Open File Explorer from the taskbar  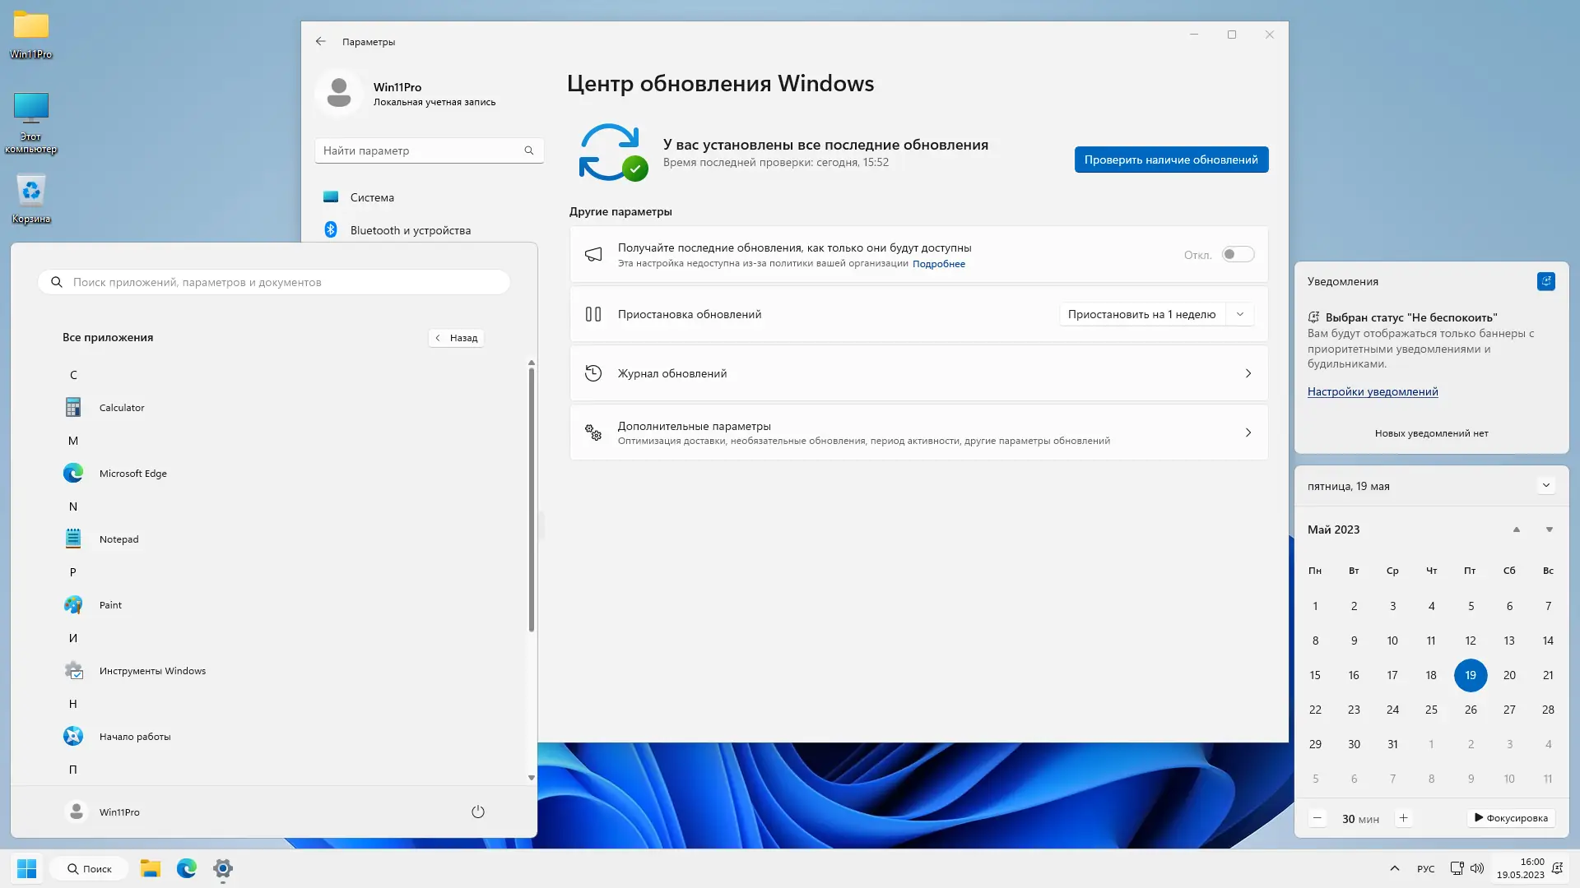(150, 868)
